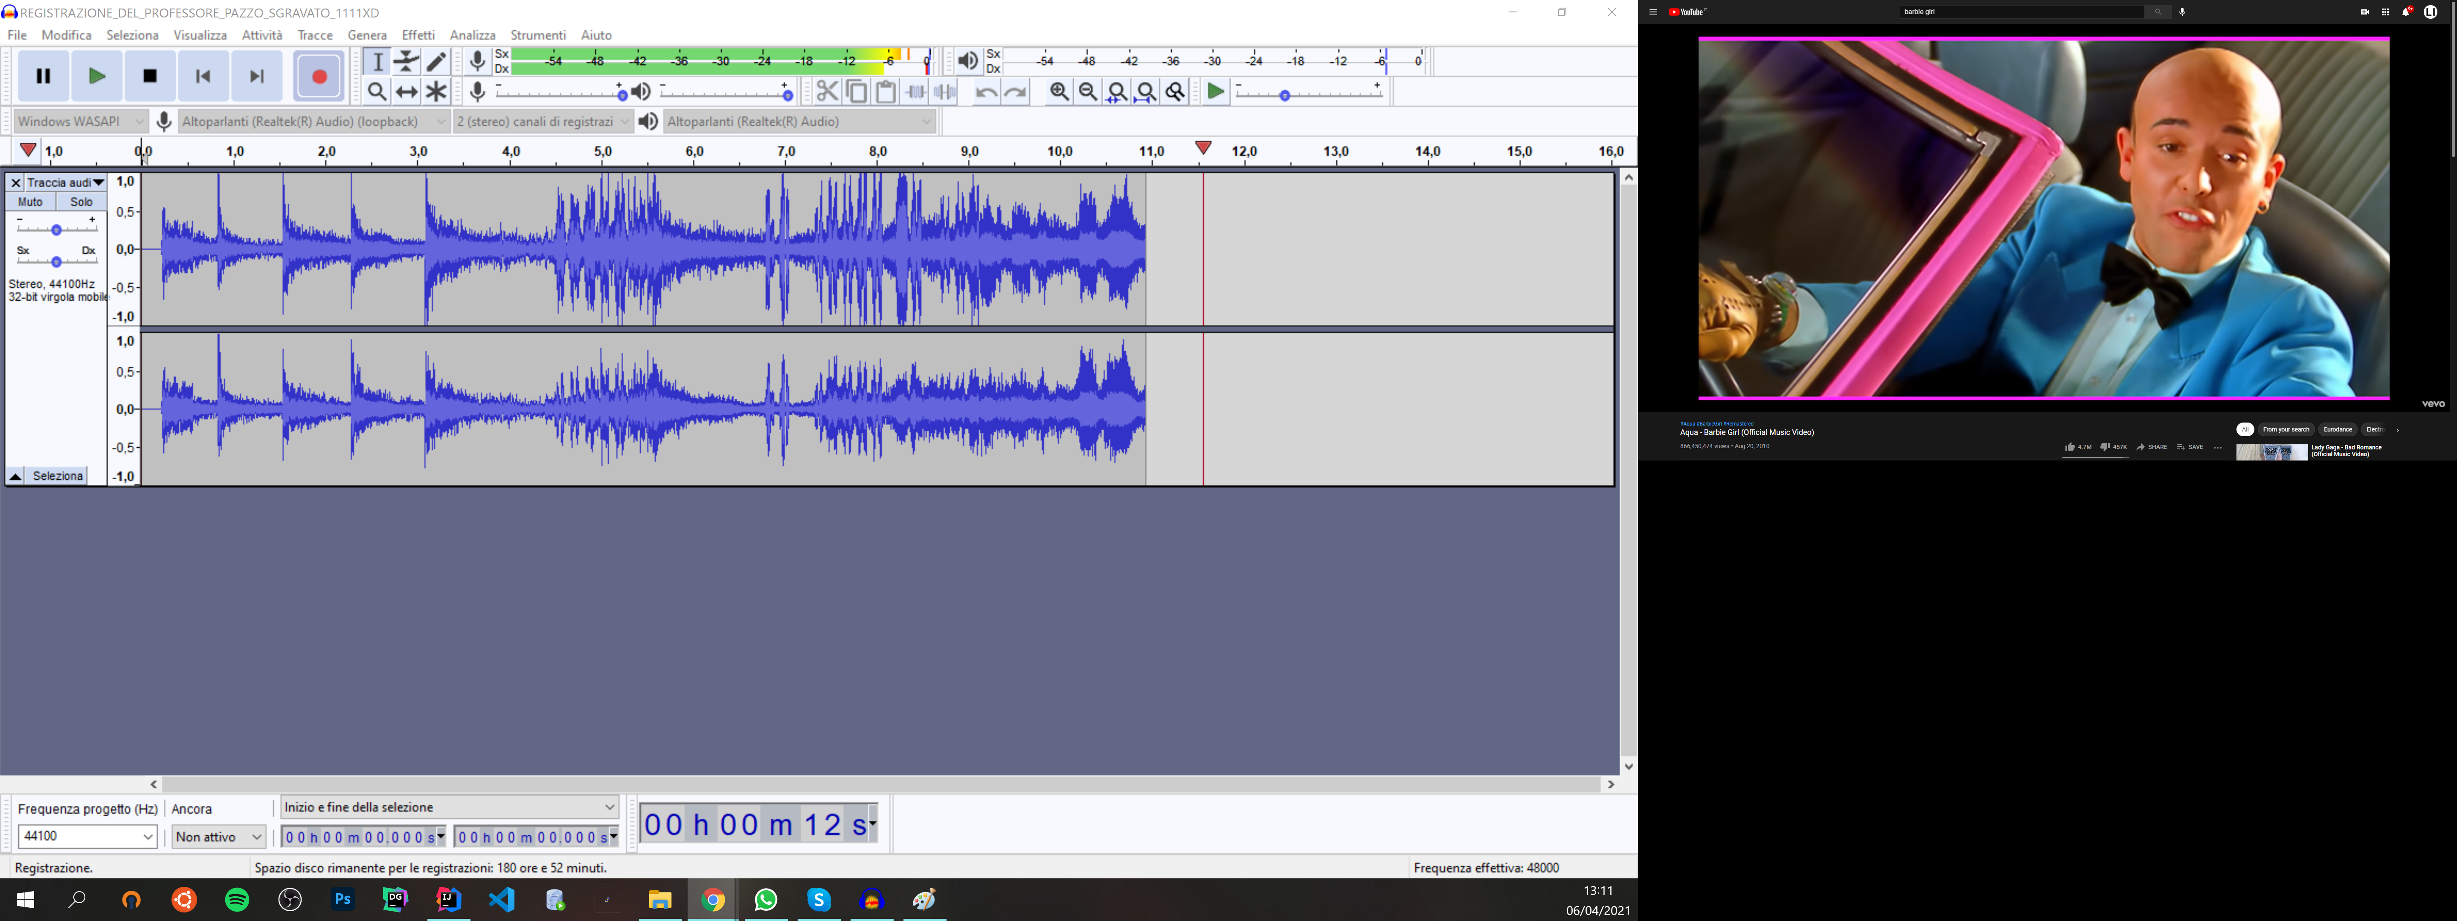Click the playback meter speaker icon
The width and height of the screenshot is (2457, 921).
(x=968, y=62)
